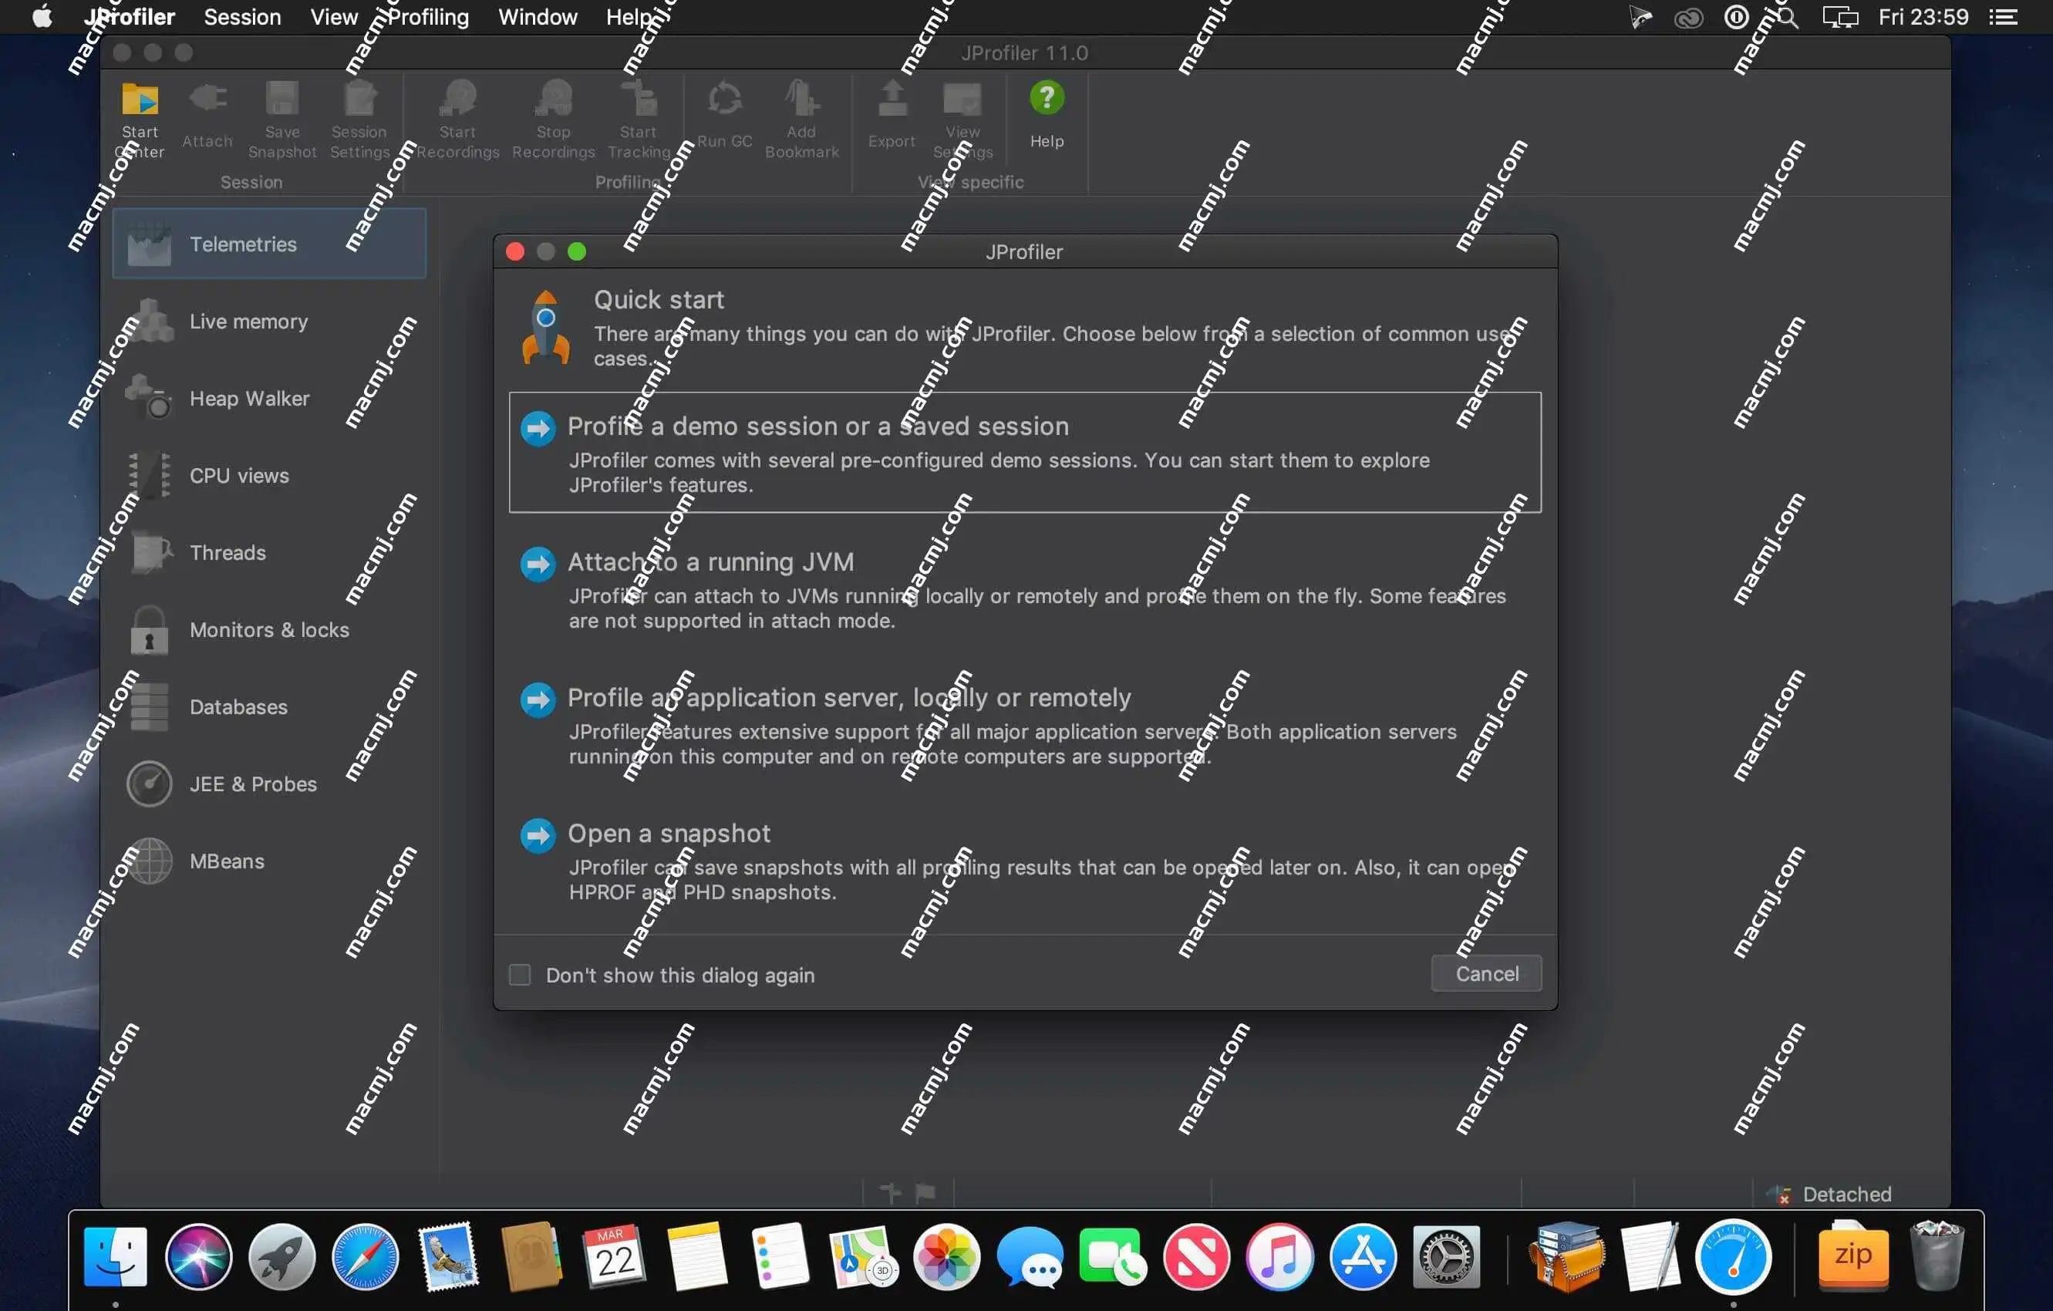Open Calendar from the Dock
The height and width of the screenshot is (1311, 2053).
tap(615, 1256)
